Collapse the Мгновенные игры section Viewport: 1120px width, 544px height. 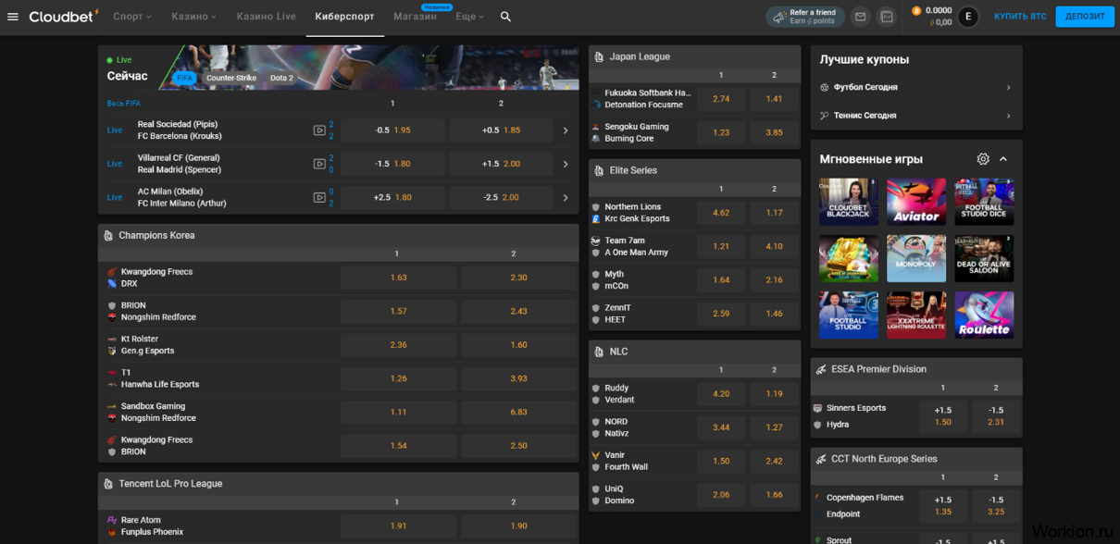coord(1003,159)
